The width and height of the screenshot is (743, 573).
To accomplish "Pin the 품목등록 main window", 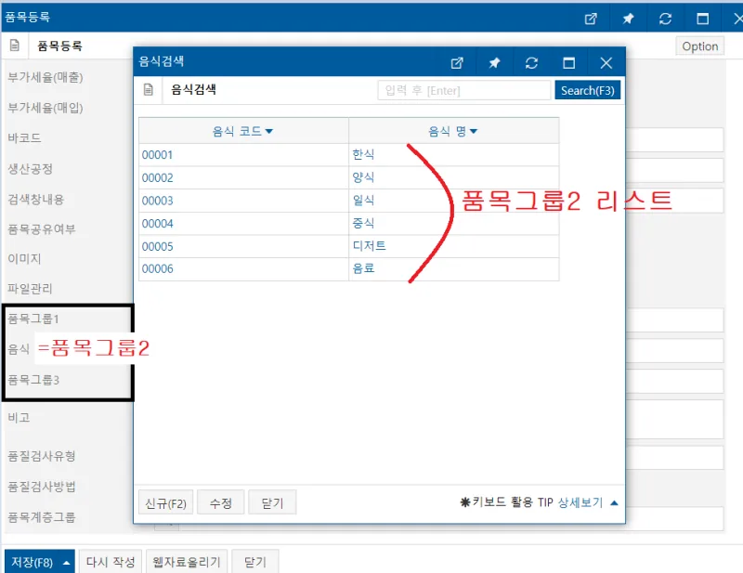I will [x=628, y=19].
